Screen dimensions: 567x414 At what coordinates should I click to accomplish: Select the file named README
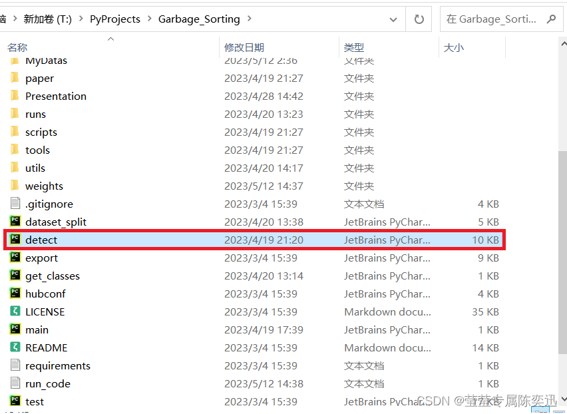(x=47, y=347)
